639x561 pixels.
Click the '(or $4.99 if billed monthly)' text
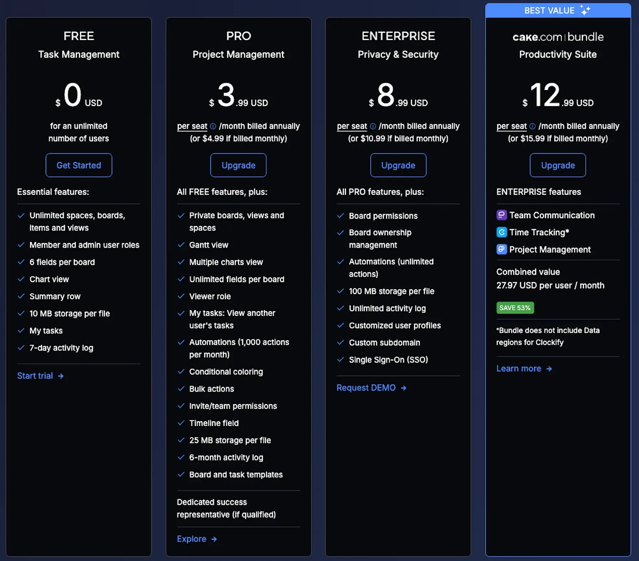238,138
